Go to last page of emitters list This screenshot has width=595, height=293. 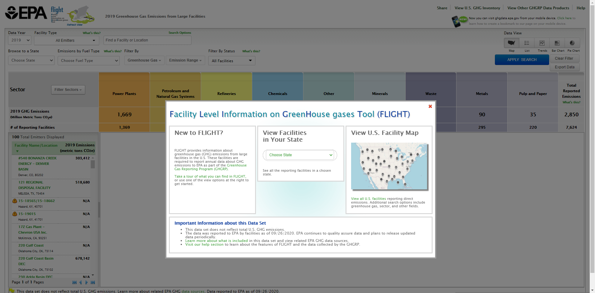click(93, 282)
